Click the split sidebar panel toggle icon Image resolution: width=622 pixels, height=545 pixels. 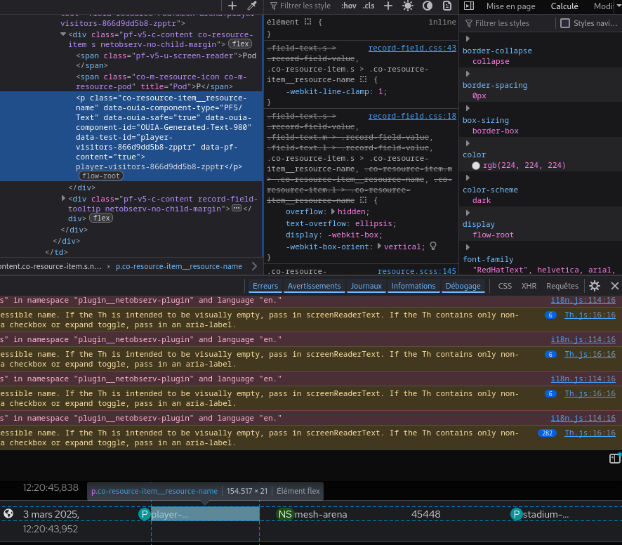(469, 6)
